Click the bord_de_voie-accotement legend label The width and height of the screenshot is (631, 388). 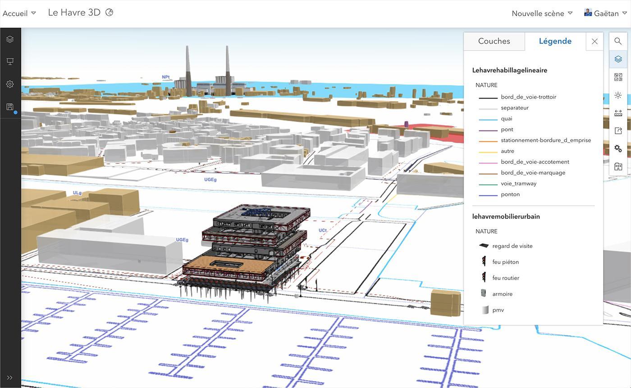[535, 162]
